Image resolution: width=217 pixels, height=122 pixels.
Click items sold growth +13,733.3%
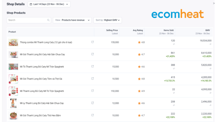pyautogui.click(x=170, y=81)
